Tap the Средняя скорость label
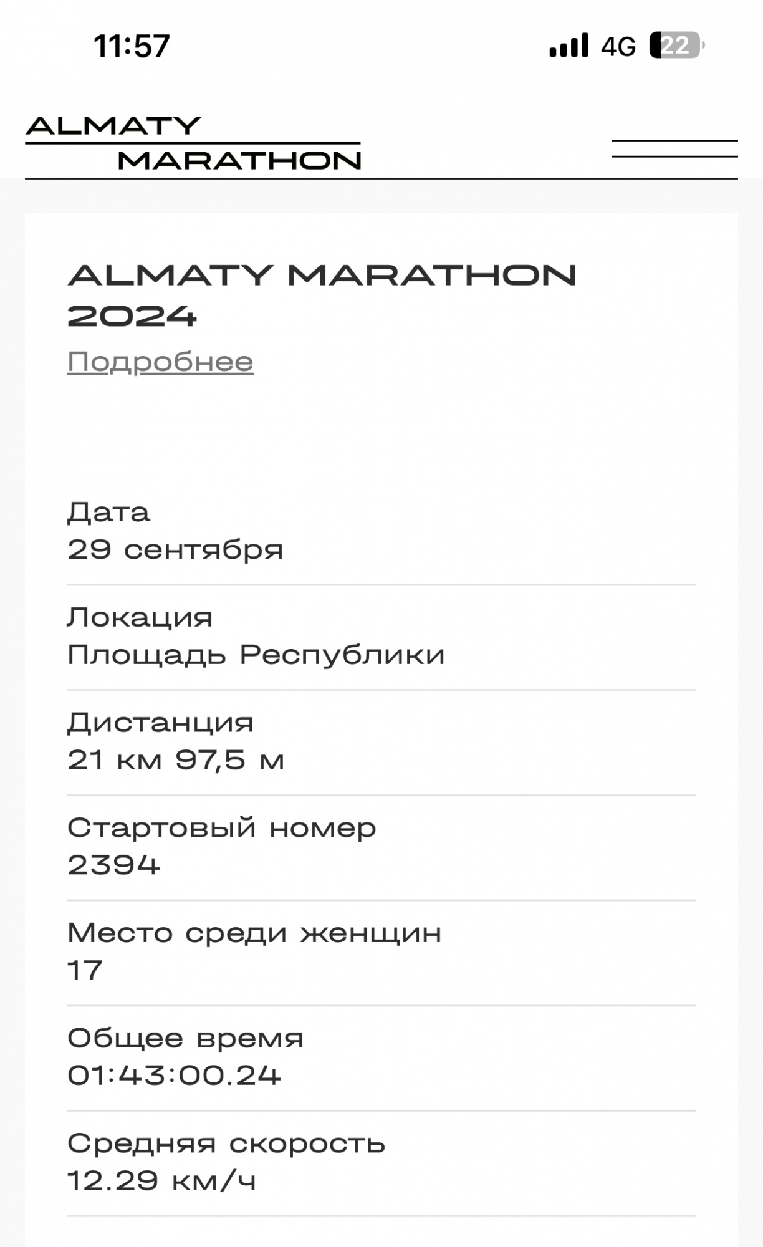Screen dimensions: 763x1247 point(226,1143)
